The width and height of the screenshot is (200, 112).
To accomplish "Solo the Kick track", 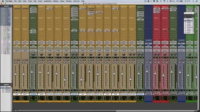I will pos(15,63).
